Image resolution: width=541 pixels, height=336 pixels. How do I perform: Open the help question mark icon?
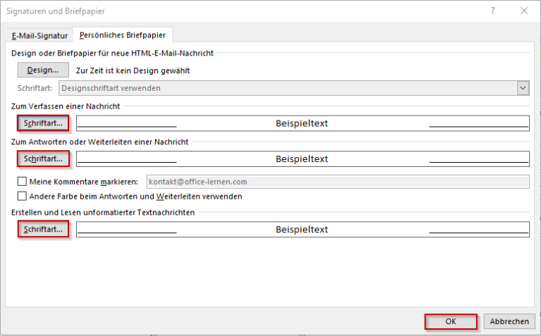click(492, 11)
